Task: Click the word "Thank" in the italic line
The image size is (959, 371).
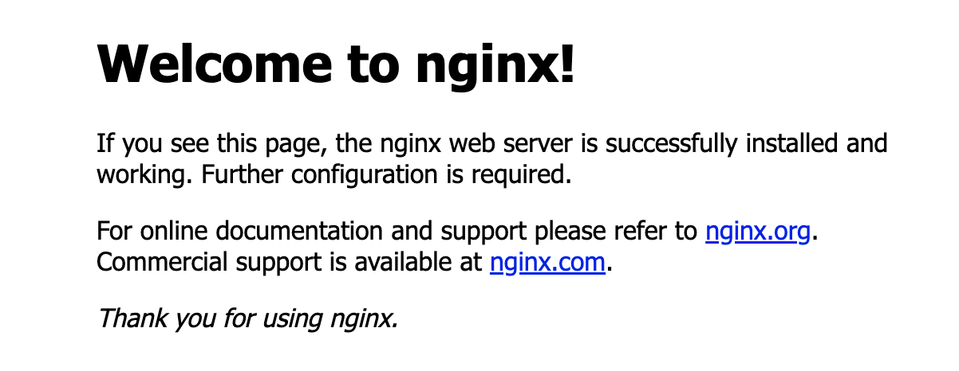Action: (128, 318)
